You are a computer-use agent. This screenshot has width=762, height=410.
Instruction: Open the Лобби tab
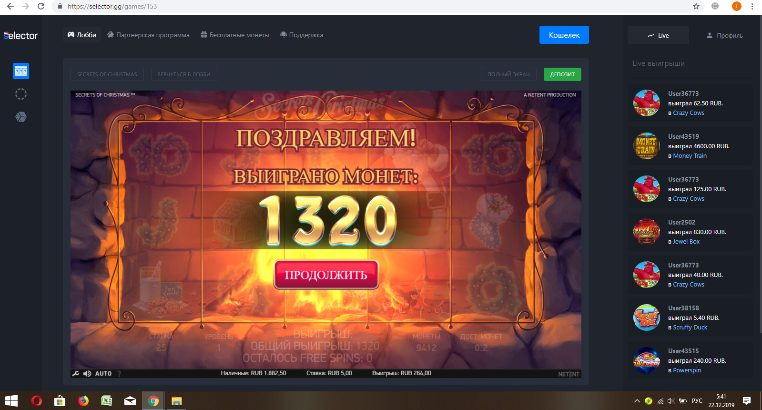(82, 35)
